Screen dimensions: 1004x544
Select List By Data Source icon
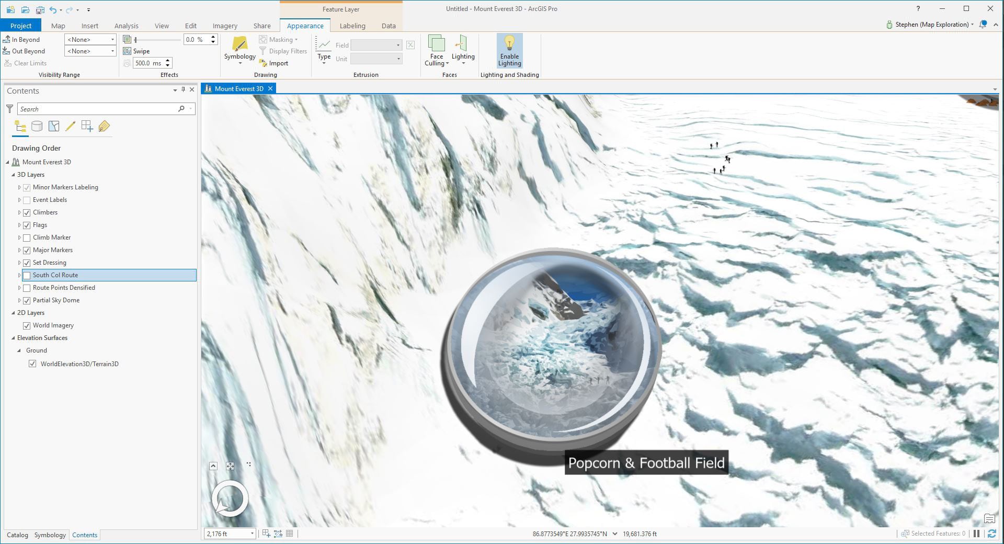pyautogui.click(x=37, y=126)
